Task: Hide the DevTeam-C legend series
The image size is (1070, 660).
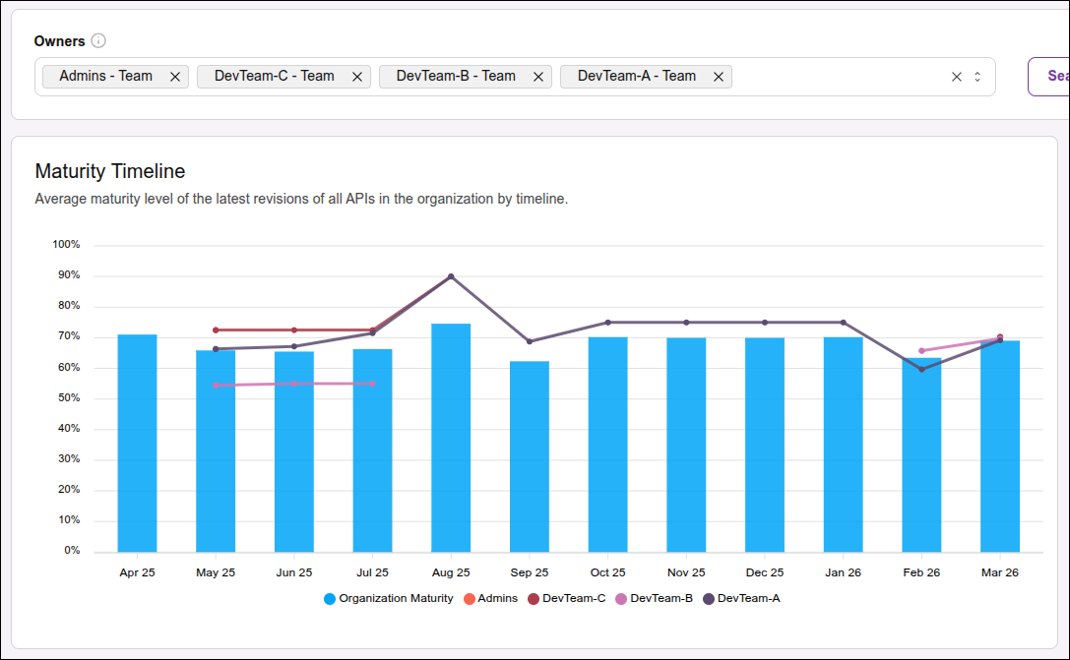Action: click(566, 598)
